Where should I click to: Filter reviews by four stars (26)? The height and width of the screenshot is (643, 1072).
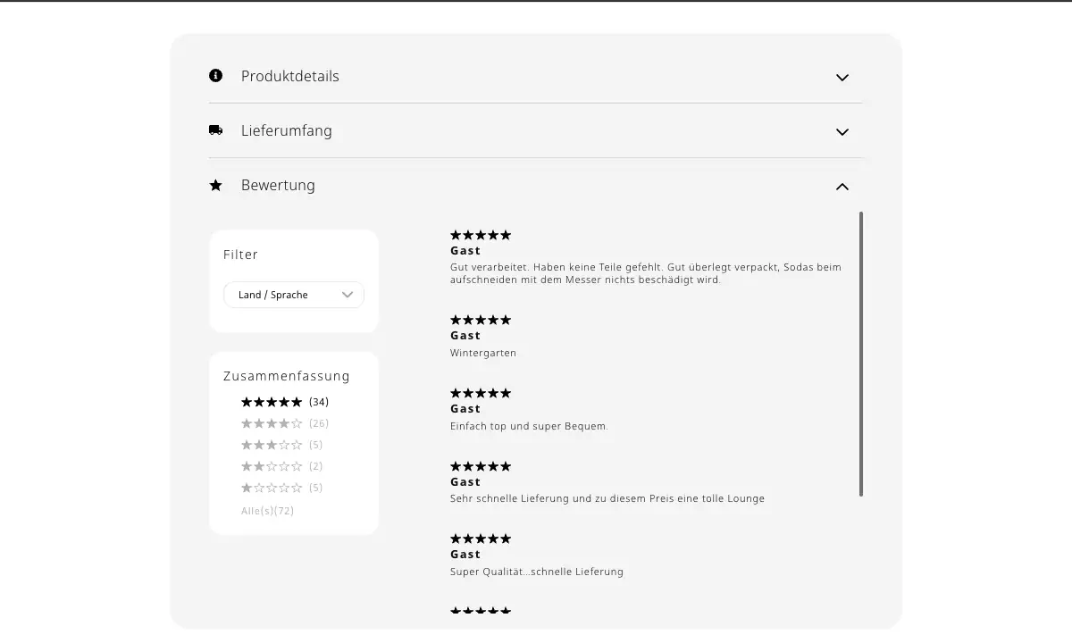285,423
